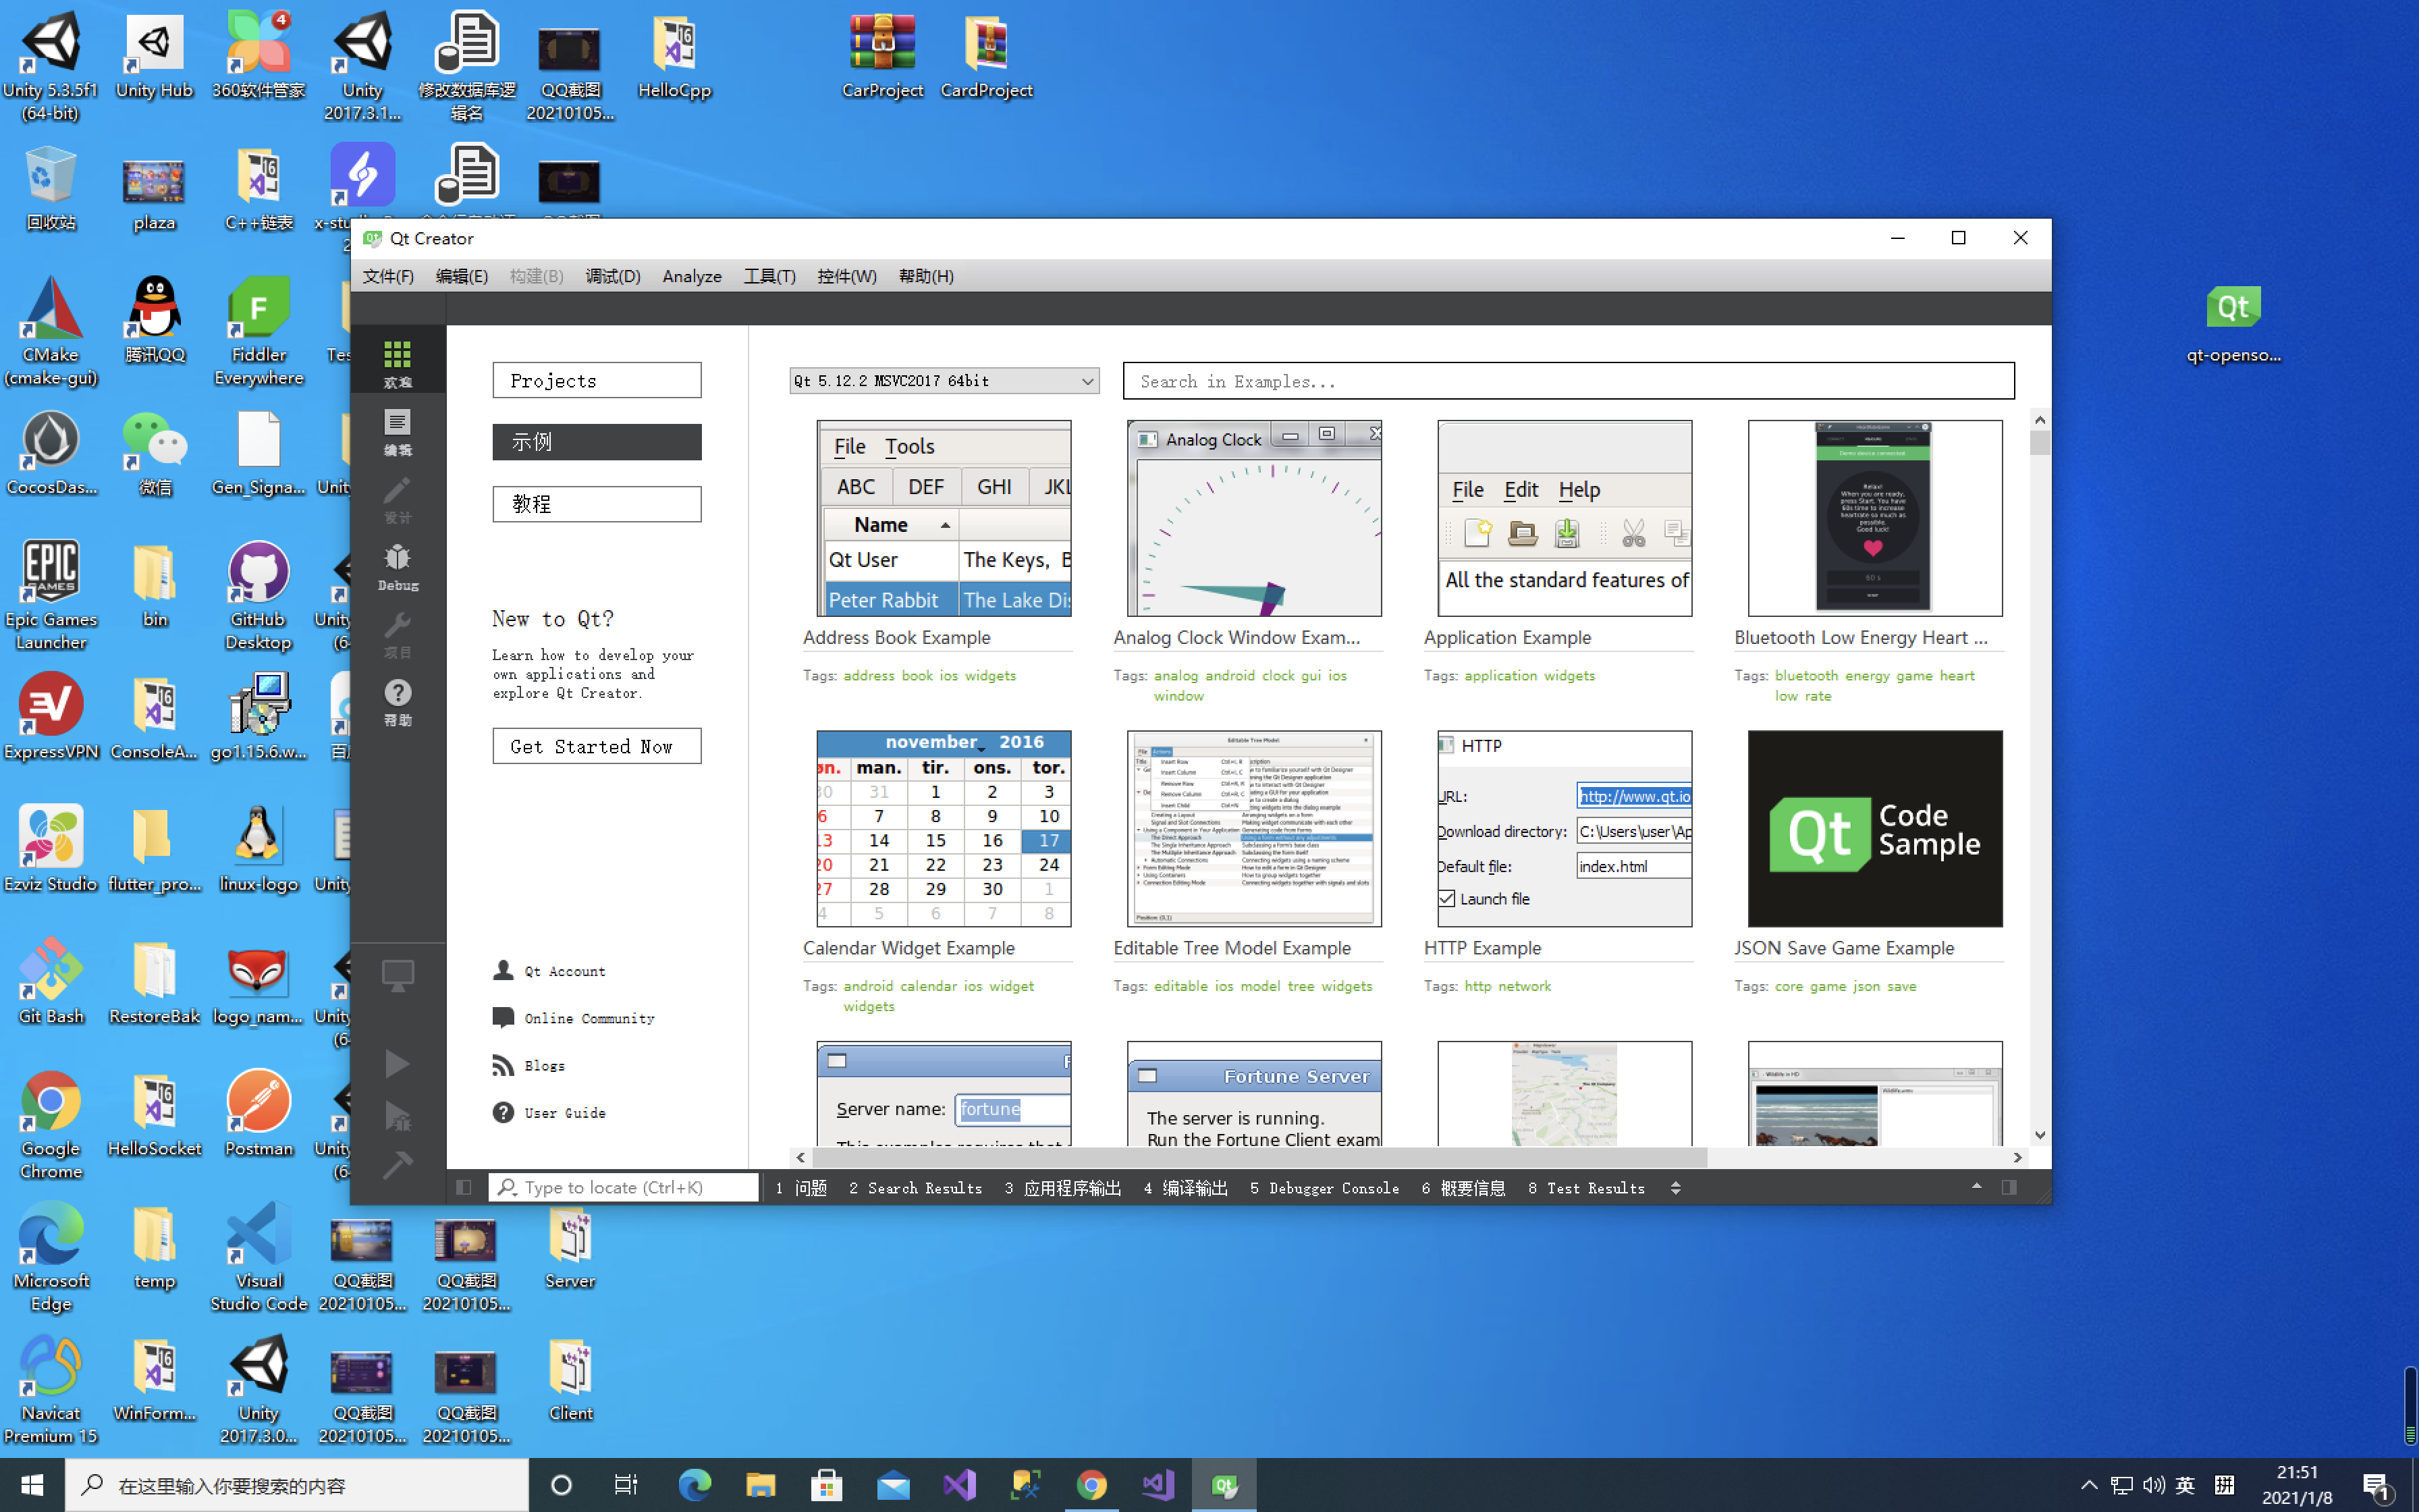Toggle left sidebar visibility button
The width and height of the screenshot is (2419, 1512).
tap(464, 1187)
